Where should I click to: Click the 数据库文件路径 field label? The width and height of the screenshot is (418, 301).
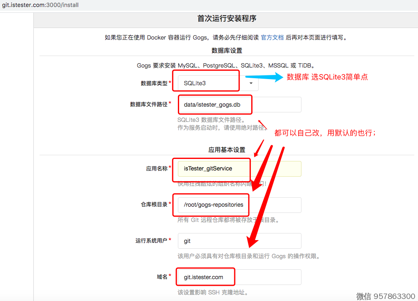click(149, 105)
